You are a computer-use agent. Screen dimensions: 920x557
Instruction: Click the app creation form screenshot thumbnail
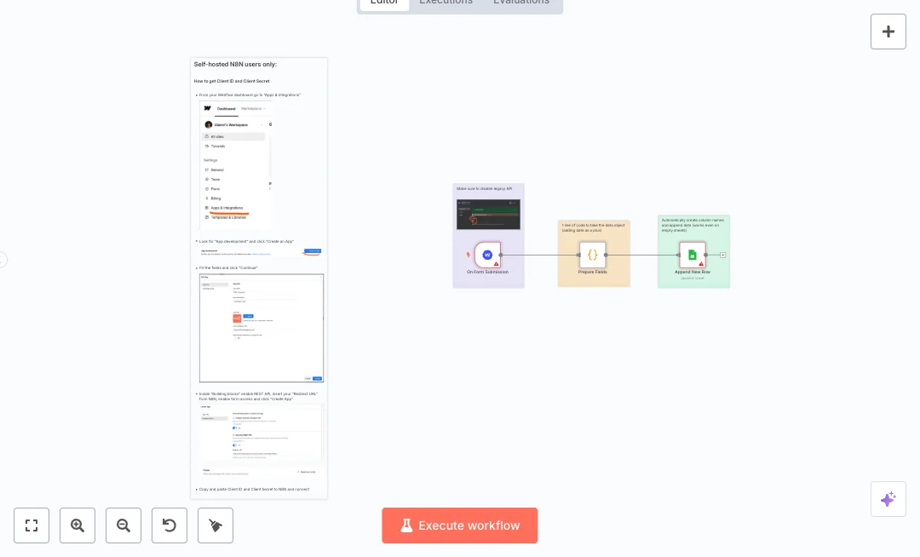pyautogui.click(x=261, y=328)
